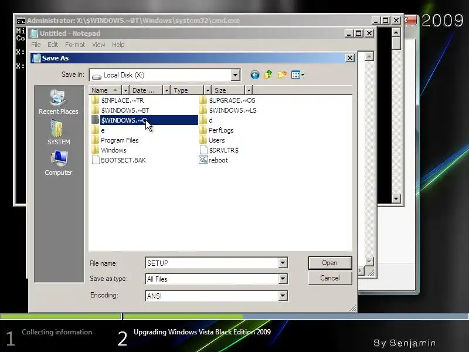This screenshot has height=352, width=469.
Task: Sort files by Date column header
Action: pos(147,90)
